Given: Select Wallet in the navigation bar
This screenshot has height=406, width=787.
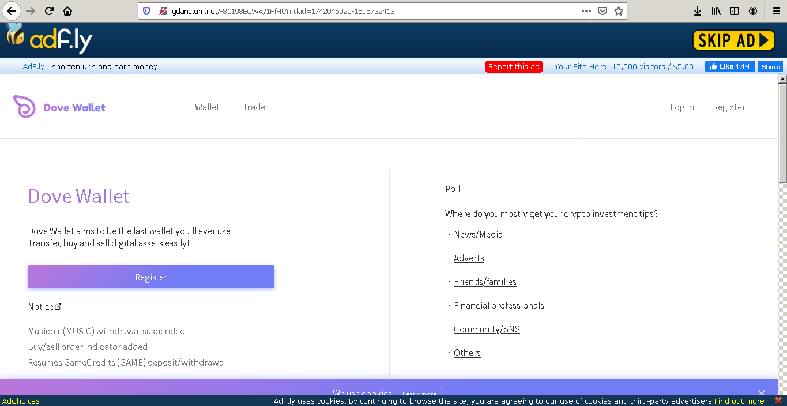Looking at the screenshot, I should [x=207, y=107].
